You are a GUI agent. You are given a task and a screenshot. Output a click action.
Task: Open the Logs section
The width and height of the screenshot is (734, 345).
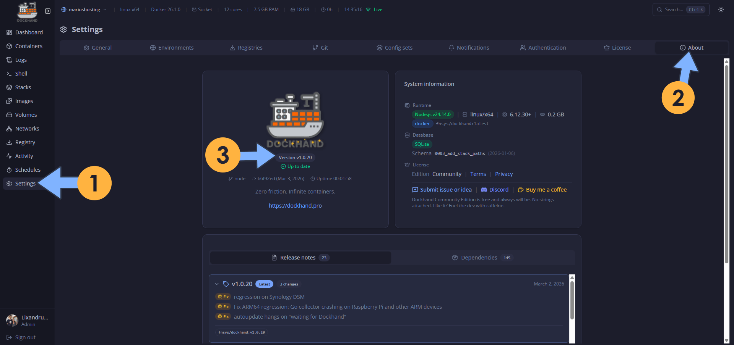[x=21, y=60]
